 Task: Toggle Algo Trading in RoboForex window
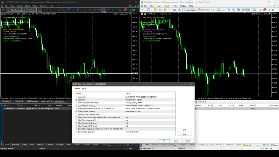point(190,10)
